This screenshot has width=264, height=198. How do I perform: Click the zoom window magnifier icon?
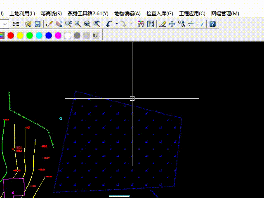click(78, 24)
